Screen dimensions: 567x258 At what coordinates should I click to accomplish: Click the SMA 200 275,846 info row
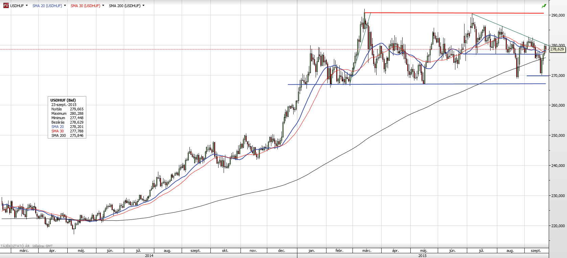67,135
